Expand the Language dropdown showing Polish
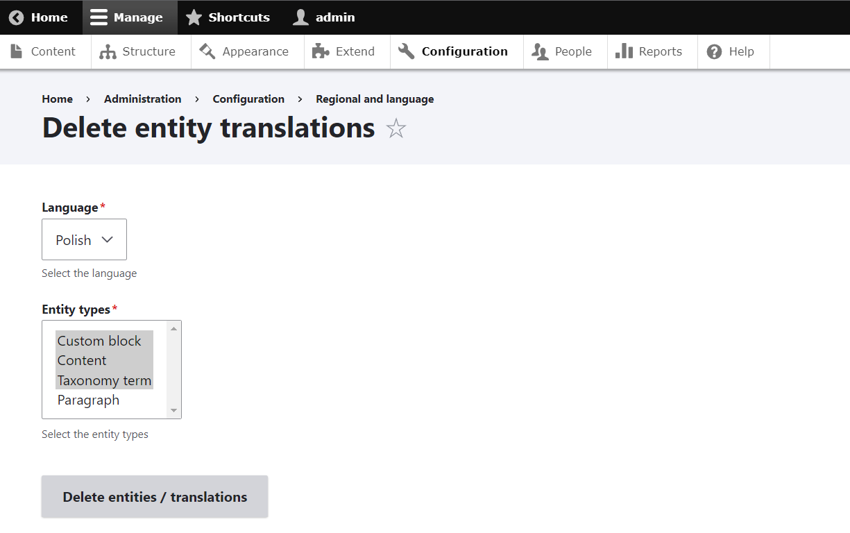Viewport: 850px width, 533px height. pyautogui.click(x=84, y=240)
